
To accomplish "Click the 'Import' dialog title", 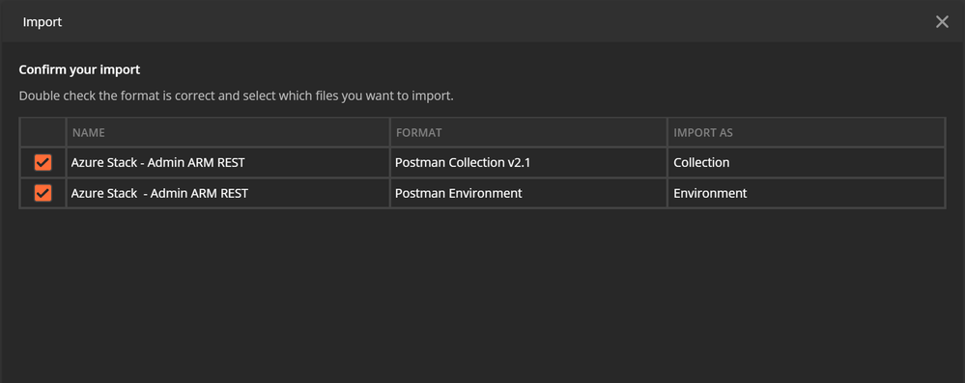I will (43, 22).
